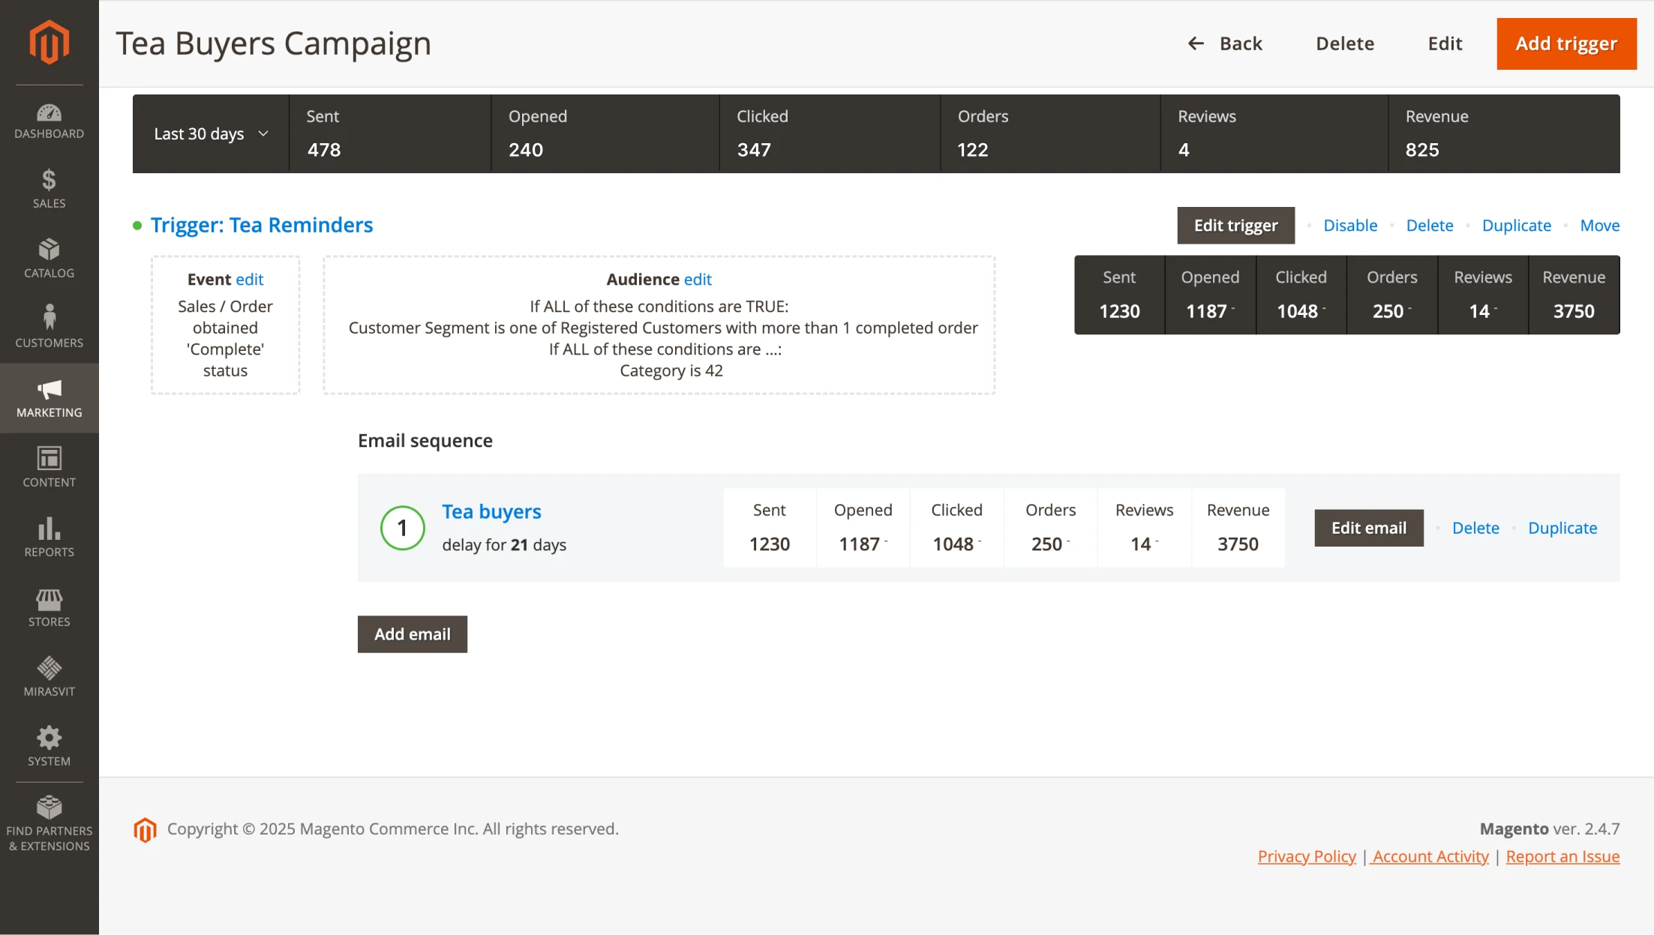Click the Add email button
This screenshot has height=935, width=1654.
tap(412, 634)
